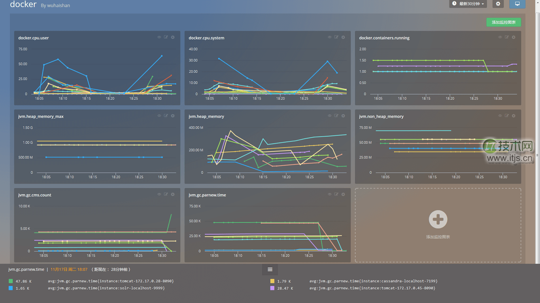Click the jvm.gc.parnew.time legend panel heading
Viewport: 540px width, 303px height.
26,269
